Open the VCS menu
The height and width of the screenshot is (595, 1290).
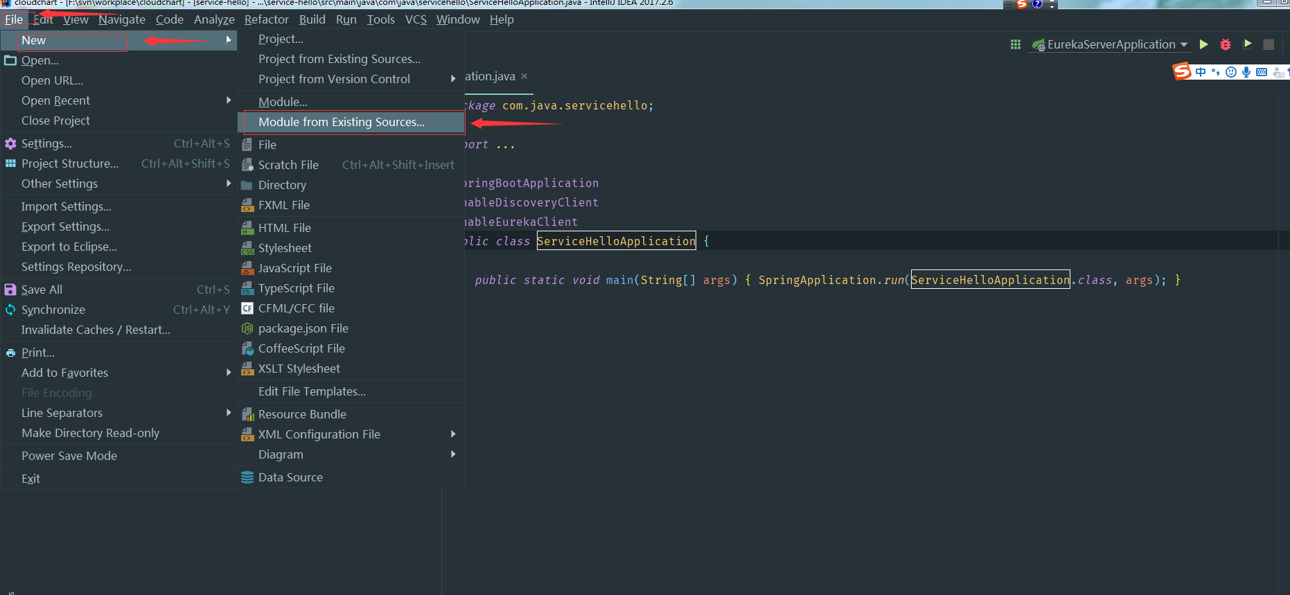(x=416, y=19)
